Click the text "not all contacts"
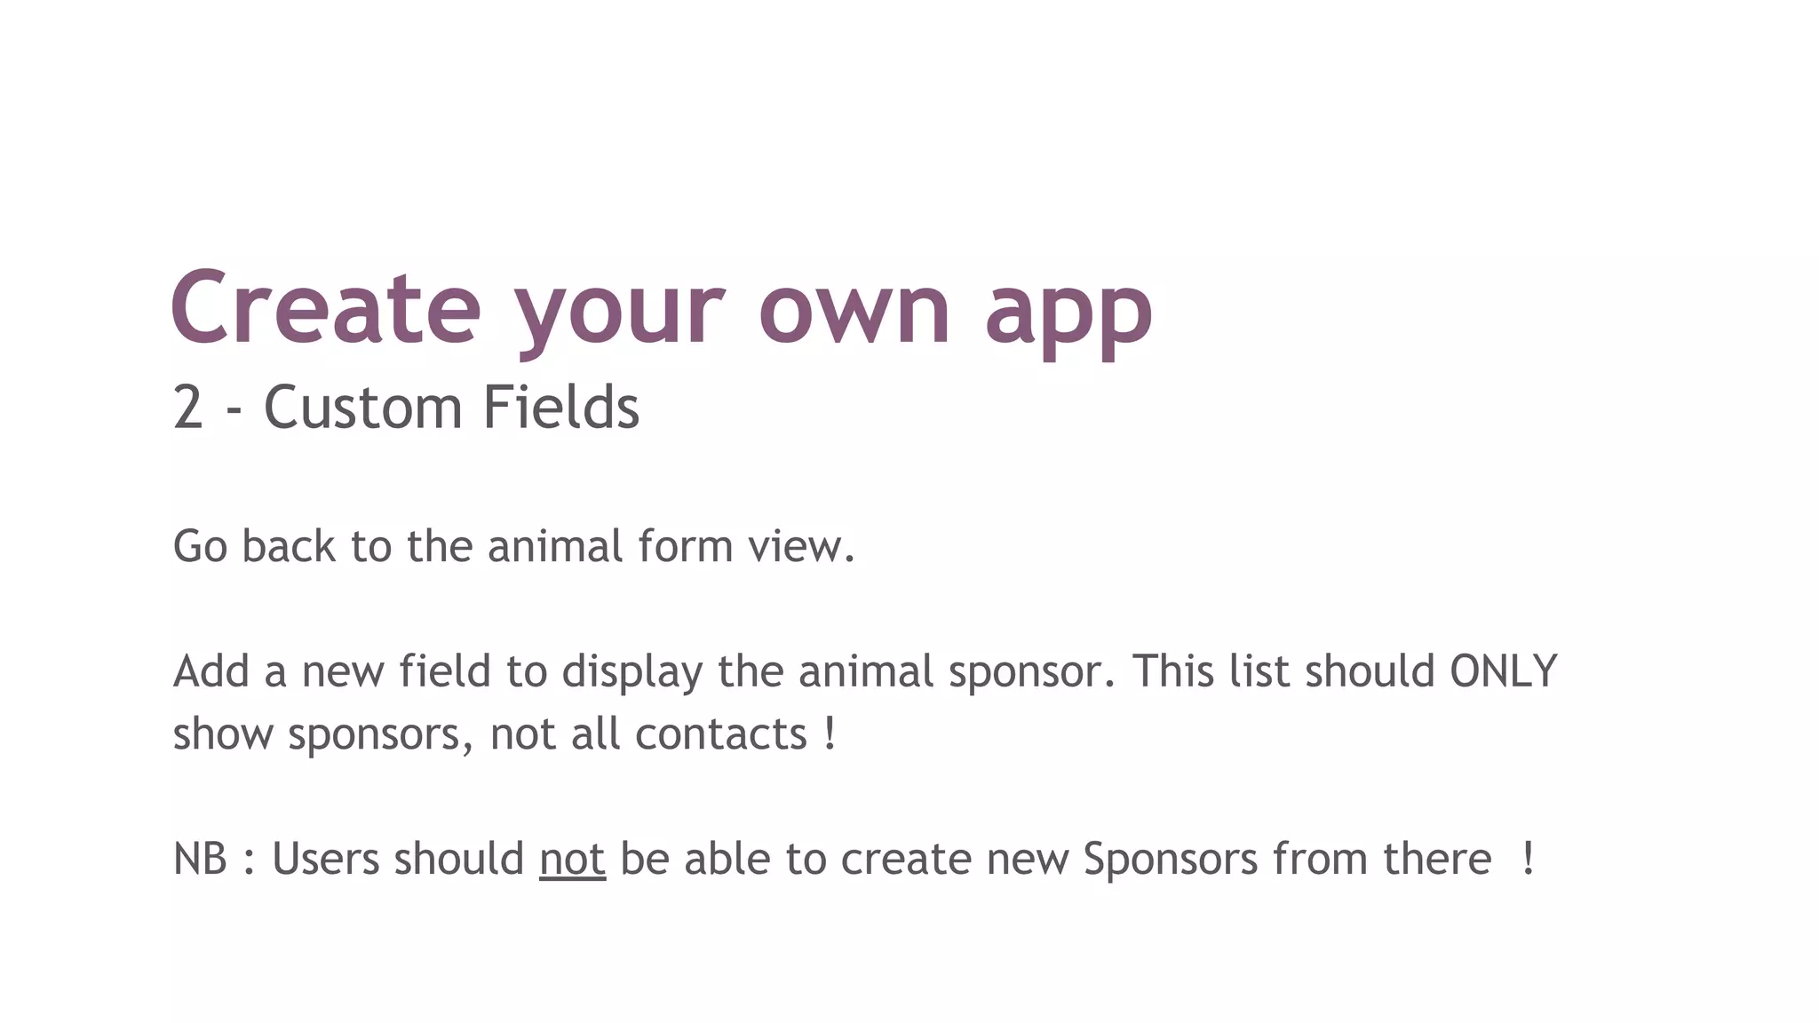The image size is (1819, 1023). 648,734
